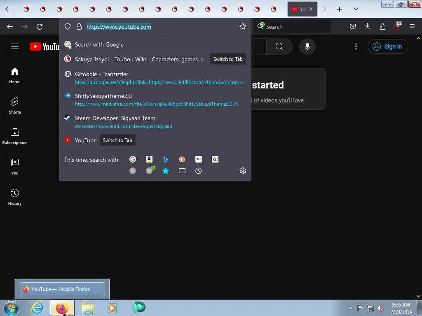
Task: Search this time with DuckDuckGo
Action: click(182, 159)
